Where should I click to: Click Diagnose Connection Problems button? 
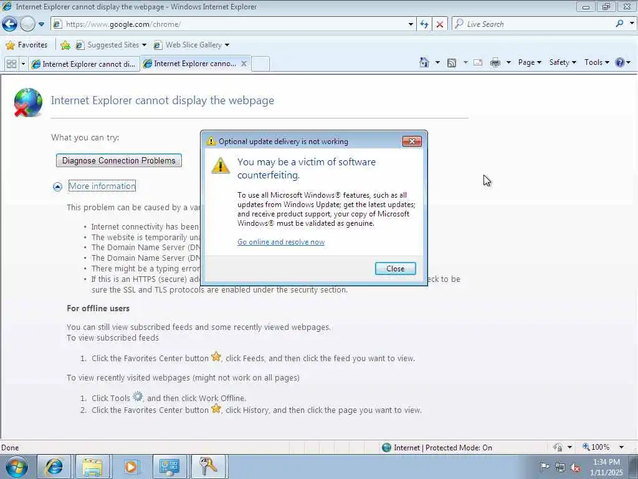point(119,160)
